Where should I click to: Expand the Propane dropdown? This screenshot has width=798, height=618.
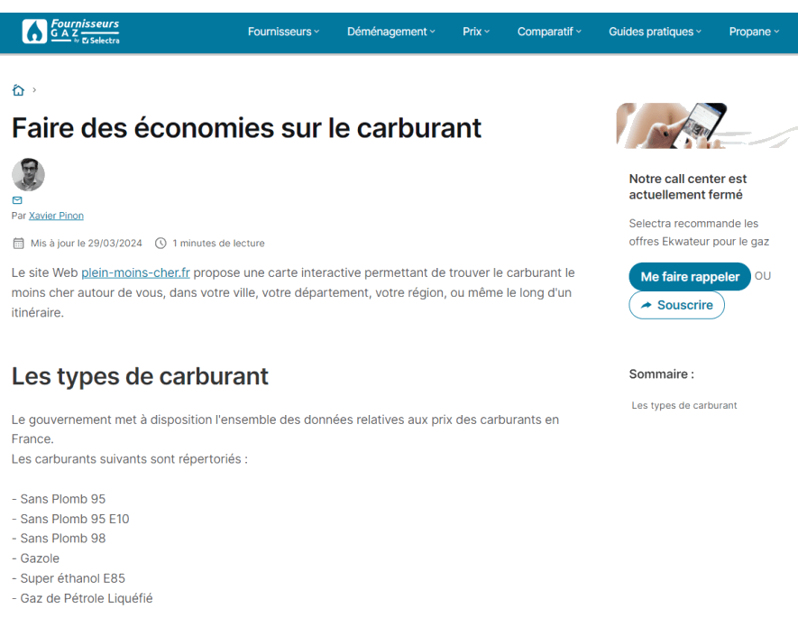pos(754,32)
